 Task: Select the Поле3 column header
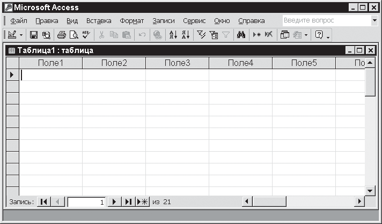177,63
